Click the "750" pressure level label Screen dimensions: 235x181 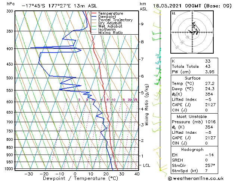10,131
